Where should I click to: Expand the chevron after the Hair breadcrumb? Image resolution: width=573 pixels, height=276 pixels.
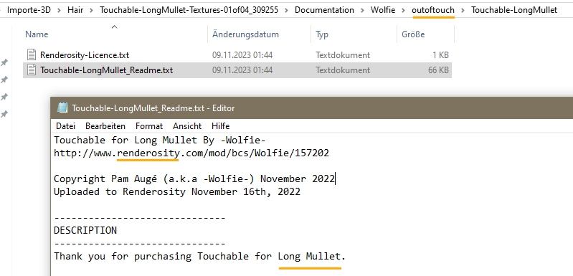pos(91,10)
